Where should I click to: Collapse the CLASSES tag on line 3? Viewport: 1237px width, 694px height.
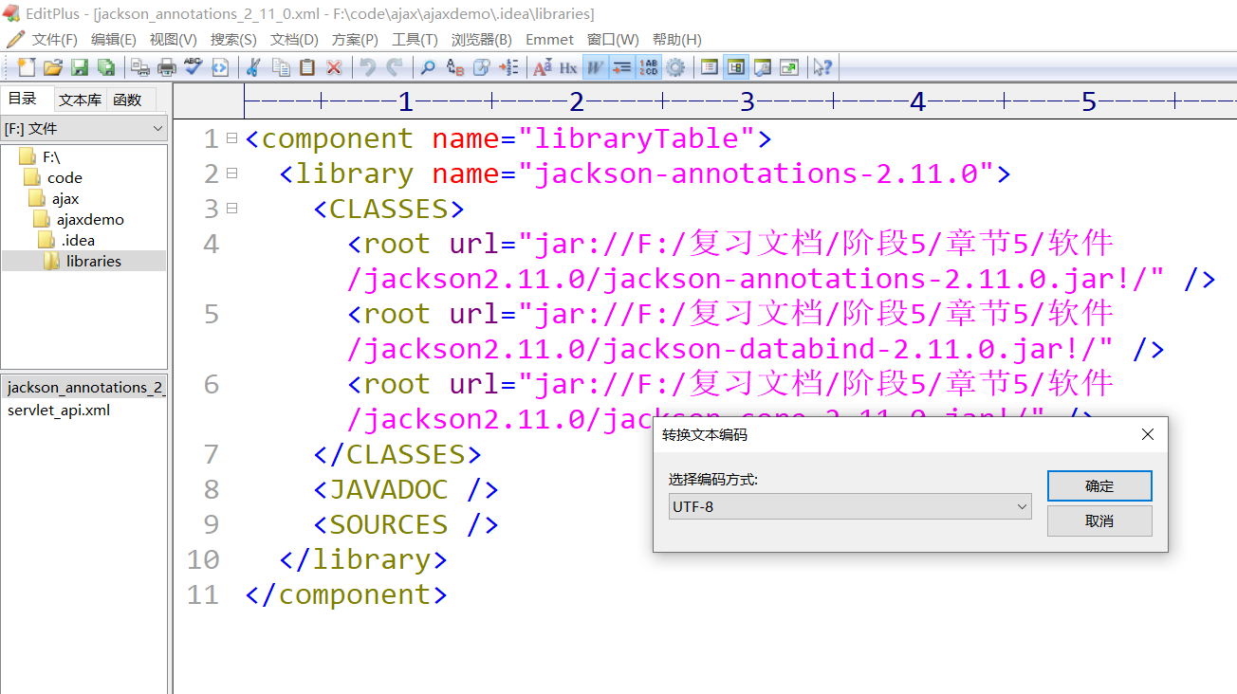pos(231,209)
